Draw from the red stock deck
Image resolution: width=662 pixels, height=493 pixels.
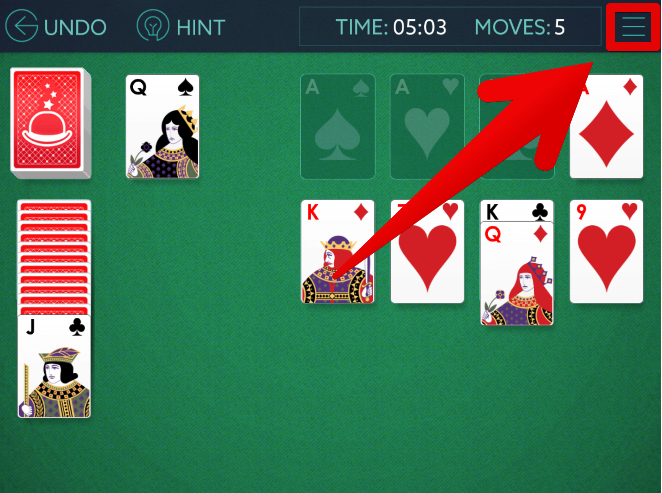[x=51, y=122]
